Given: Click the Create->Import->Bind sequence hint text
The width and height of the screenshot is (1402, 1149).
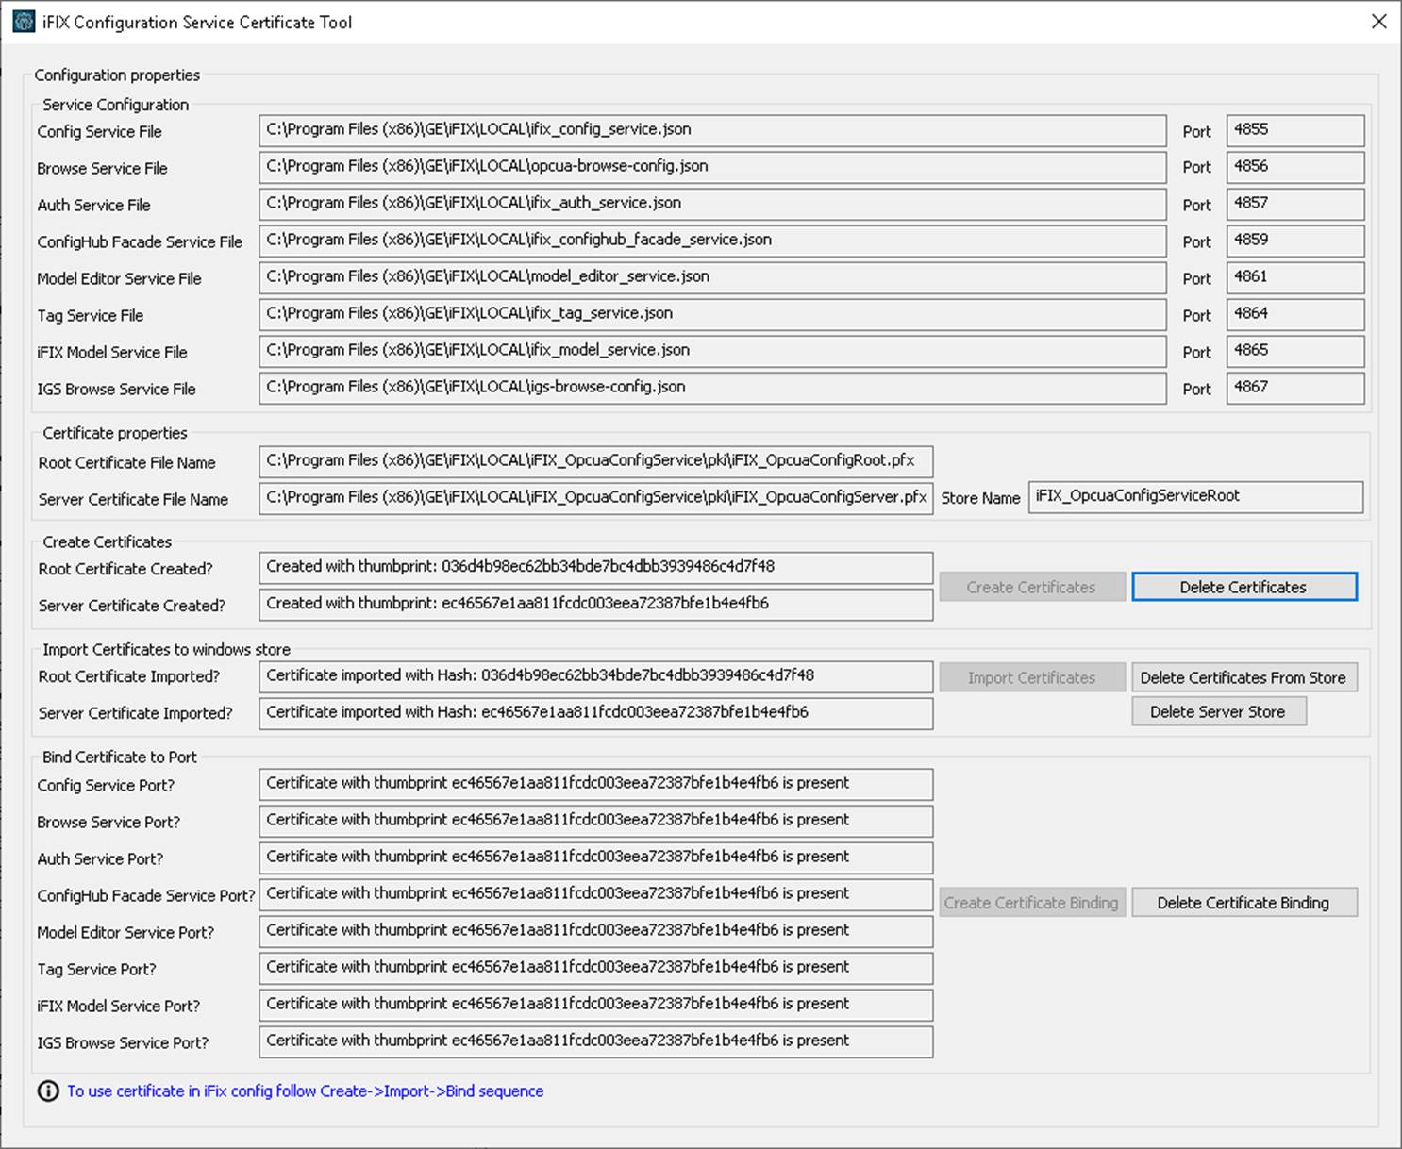Looking at the screenshot, I should (x=305, y=1091).
